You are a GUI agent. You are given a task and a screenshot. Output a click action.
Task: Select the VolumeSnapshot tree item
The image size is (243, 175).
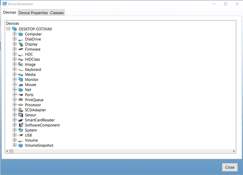pos(39,145)
